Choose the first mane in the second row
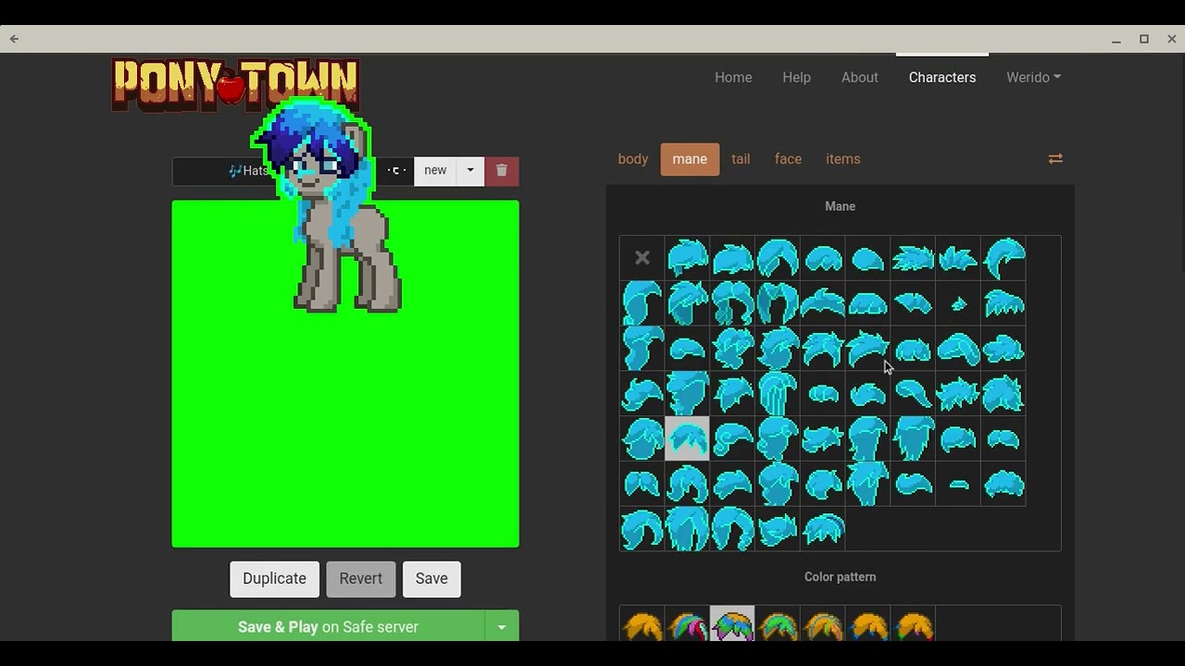The height and width of the screenshot is (666, 1185). coord(642,303)
